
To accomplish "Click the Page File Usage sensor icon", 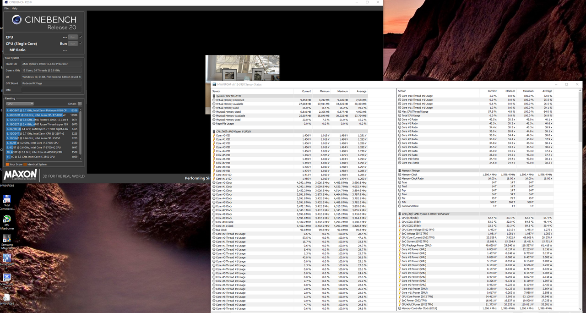I will (x=214, y=124).
